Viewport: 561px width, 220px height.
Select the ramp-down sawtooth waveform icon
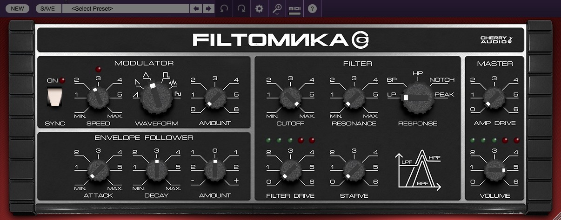[138, 83]
